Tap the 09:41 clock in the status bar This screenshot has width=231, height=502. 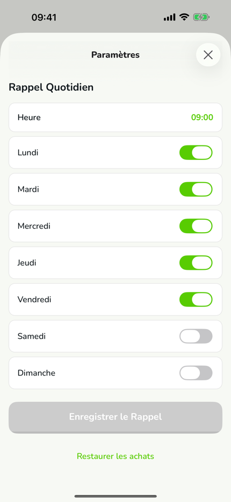44,17
